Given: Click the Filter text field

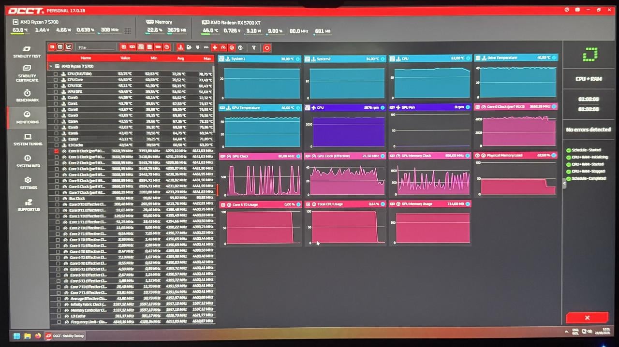Looking at the screenshot, I should pyautogui.click(x=96, y=47).
